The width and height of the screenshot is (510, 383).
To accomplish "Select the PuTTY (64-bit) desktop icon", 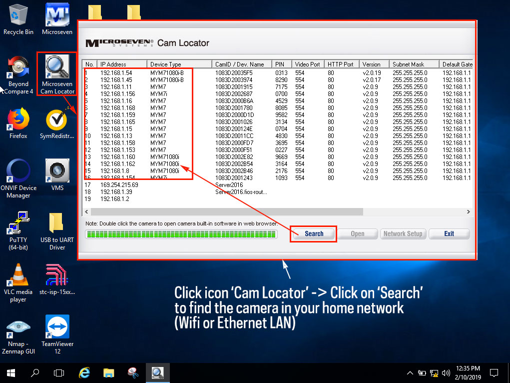I will point(18,230).
